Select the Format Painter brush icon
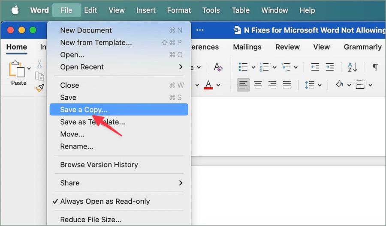 (39, 88)
